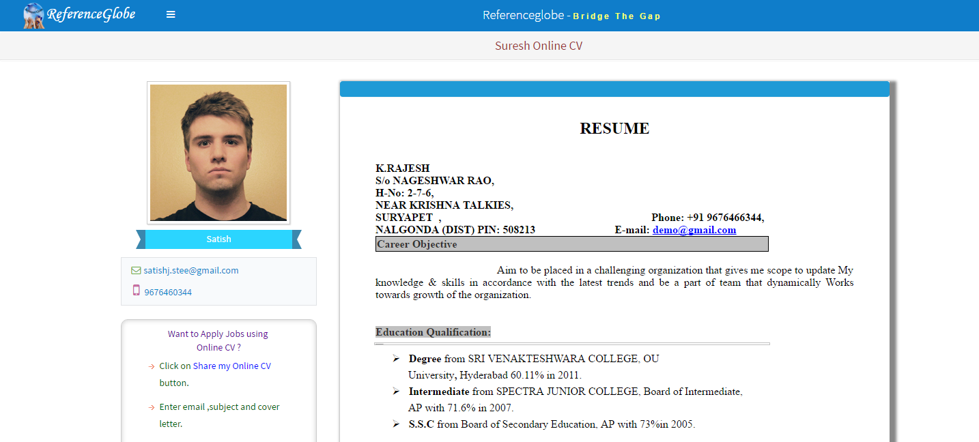Click the RESUME heading
Viewport: 979px width, 442px height.
[614, 128]
